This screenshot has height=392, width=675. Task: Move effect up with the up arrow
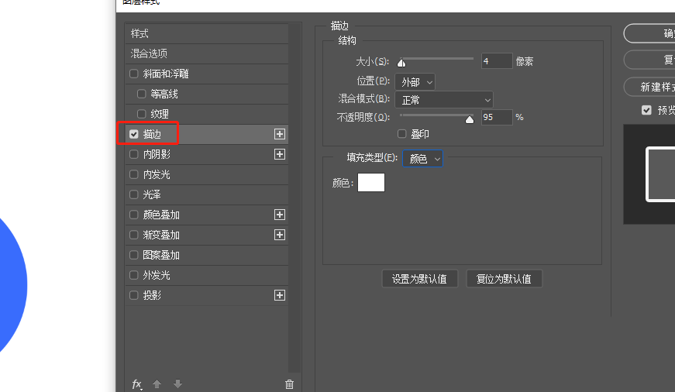(x=157, y=383)
